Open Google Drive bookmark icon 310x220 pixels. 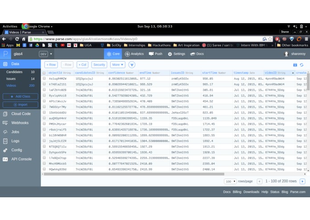pyautogui.click(x=37, y=45)
